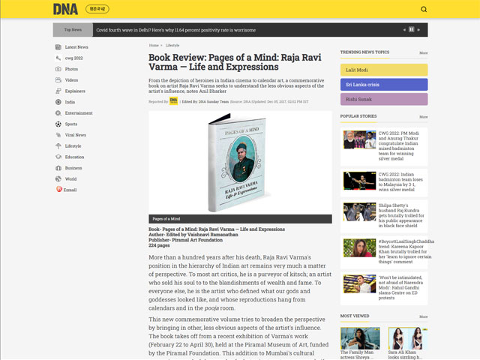The image size is (480, 360).
Task: Click the Education cap icon
Action: click(x=58, y=157)
